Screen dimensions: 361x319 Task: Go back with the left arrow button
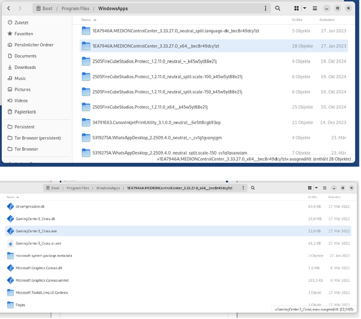coord(8,9)
